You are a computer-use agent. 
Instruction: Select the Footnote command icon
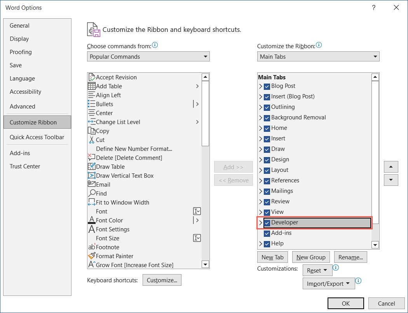click(x=91, y=247)
